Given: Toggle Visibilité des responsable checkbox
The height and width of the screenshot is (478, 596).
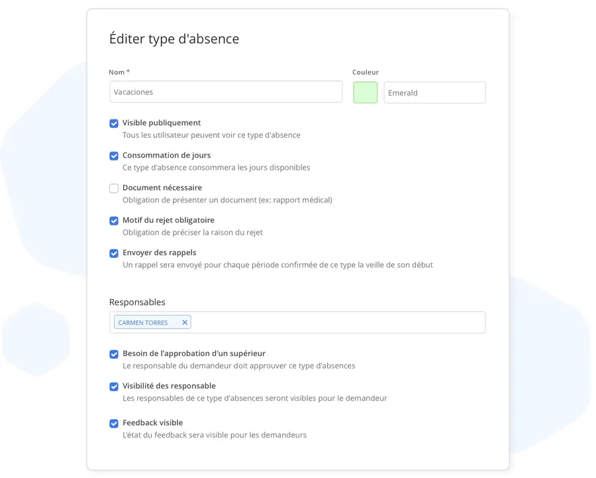Looking at the screenshot, I should point(114,387).
